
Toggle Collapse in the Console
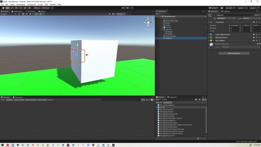pos(9,100)
